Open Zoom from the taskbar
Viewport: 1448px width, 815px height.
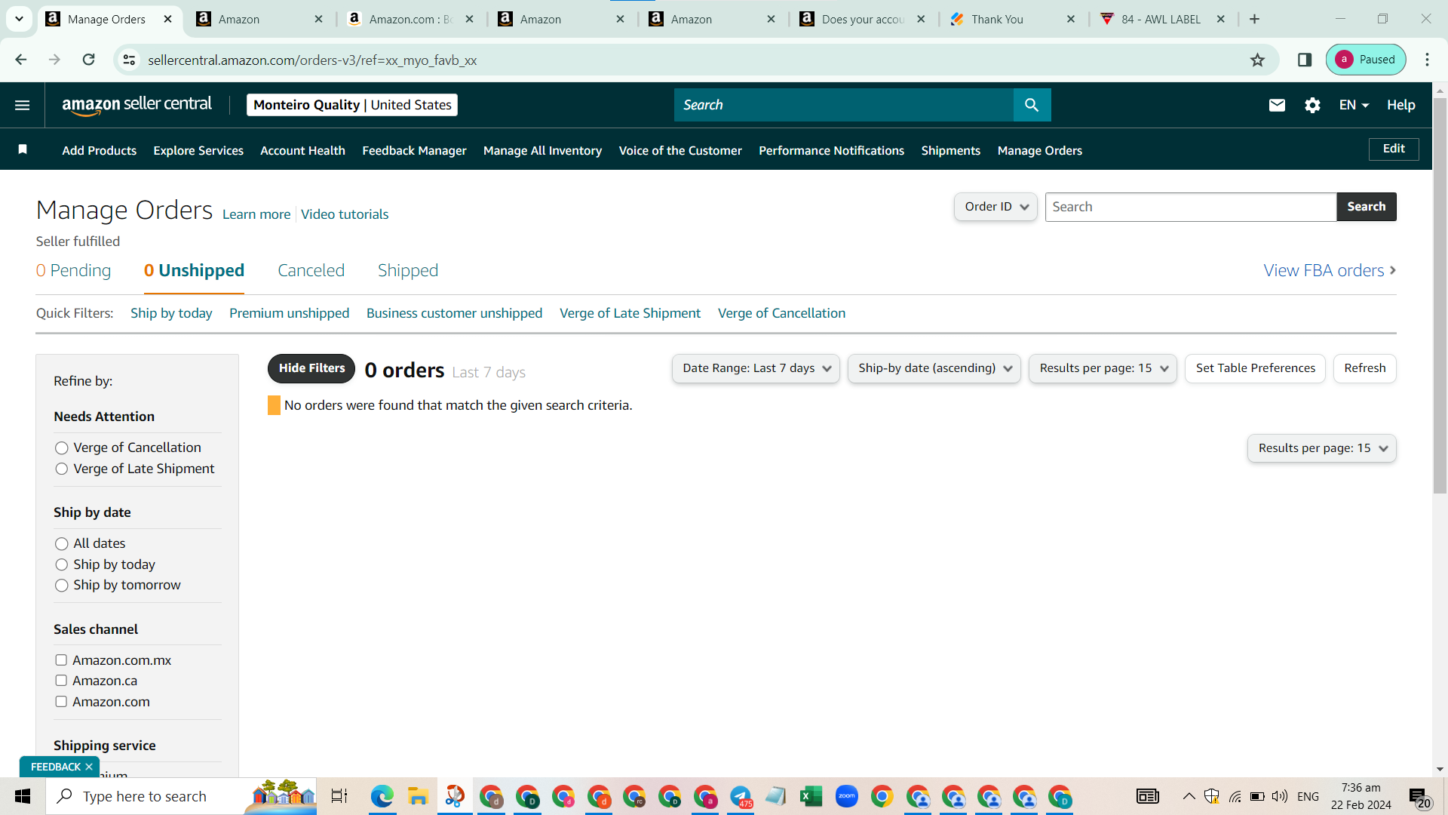(847, 796)
